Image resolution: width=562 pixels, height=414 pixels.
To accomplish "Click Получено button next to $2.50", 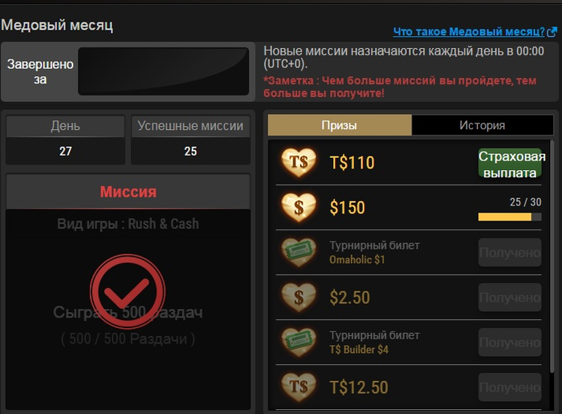I will [510, 297].
